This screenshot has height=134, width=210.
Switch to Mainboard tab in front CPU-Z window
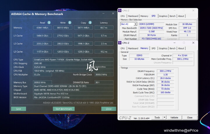pyautogui.click(x=133, y=48)
